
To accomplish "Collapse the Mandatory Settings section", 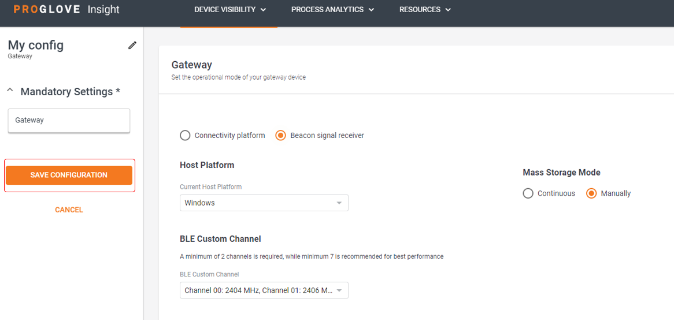I will tap(11, 91).
